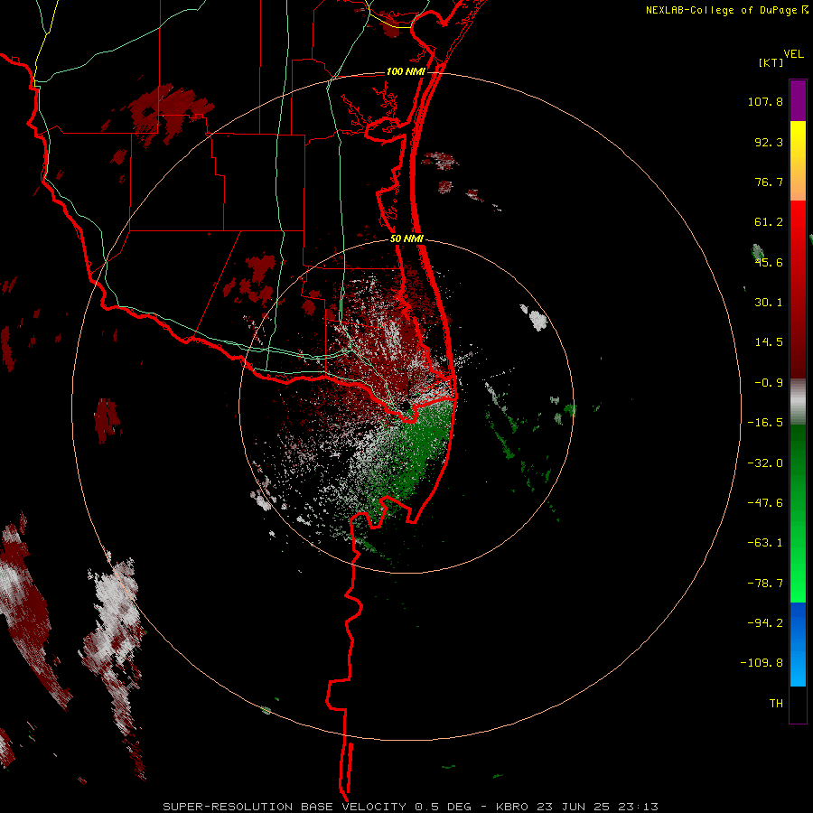Click the -47.6 legend value
813x813 pixels.
(765, 503)
